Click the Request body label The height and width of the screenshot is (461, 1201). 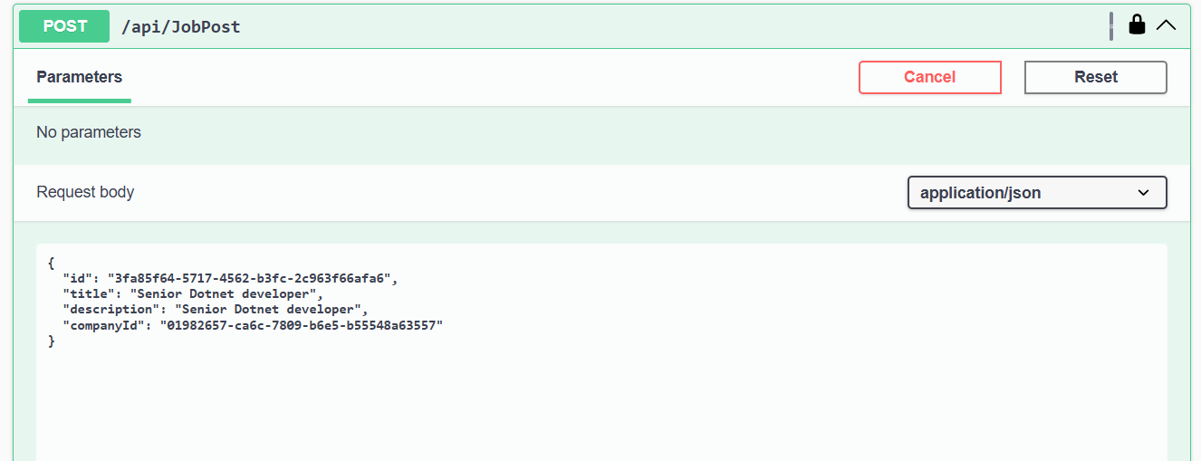pos(85,192)
